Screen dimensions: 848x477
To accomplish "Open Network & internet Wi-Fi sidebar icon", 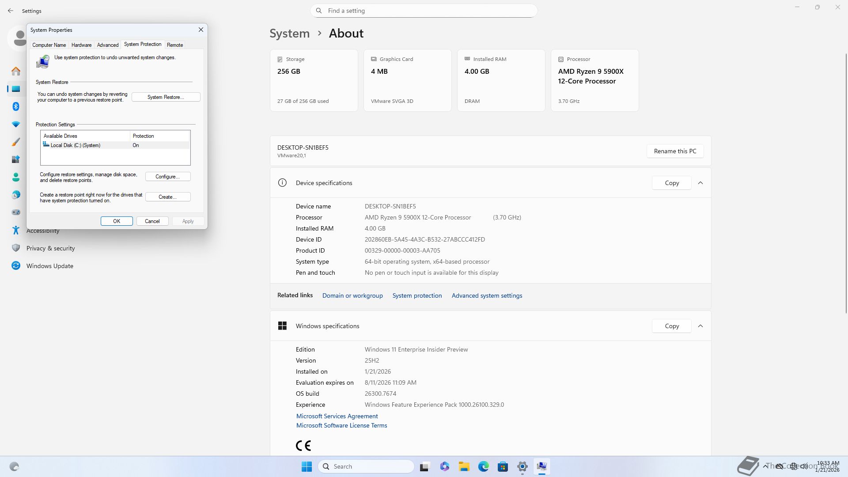I will click(x=16, y=124).
